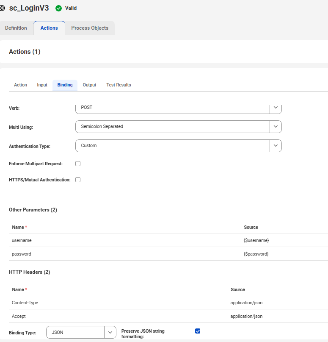The width and height of the screenshot is (328, 342).
Task: Open the Binding Type dropdown arrow
Action: 110,332
